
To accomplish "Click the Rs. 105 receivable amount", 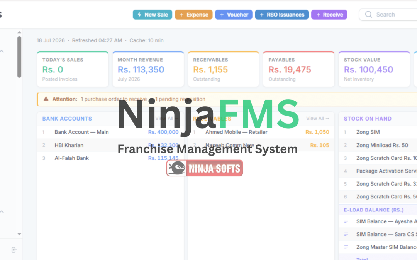I will tap(320, 145).
